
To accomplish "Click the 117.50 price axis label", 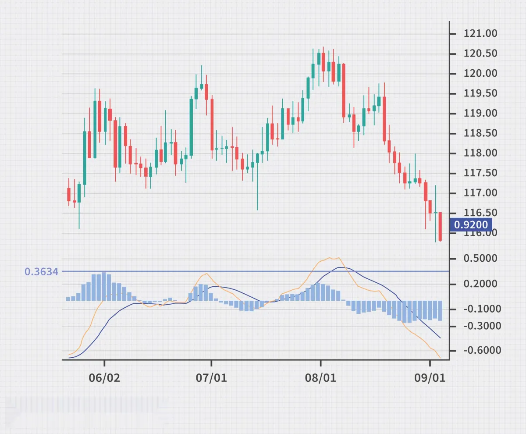I will pos(480,173).
